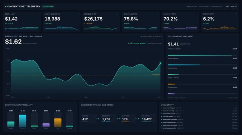Click the orange Egress / delivery bar
242x135 pixels.
tap(171, 84)
